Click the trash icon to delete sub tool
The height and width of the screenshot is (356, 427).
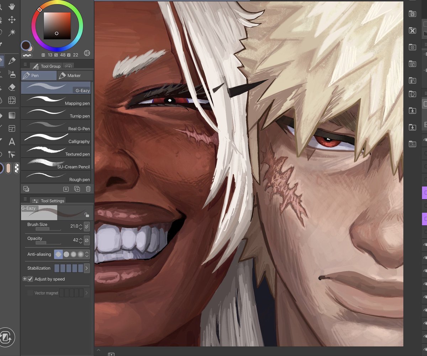pos(88,189)
